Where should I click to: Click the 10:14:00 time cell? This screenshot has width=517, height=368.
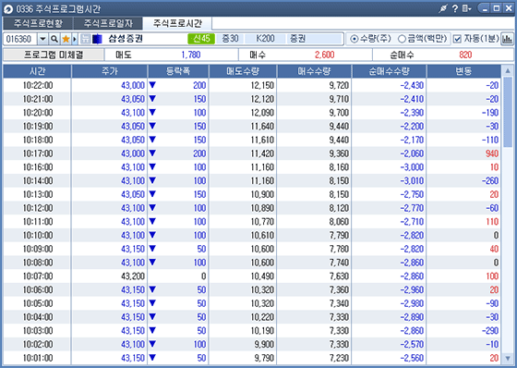(38, 180)
